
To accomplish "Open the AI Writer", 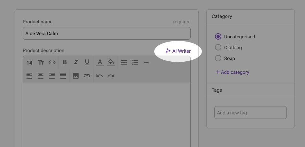I will [178, 51].
